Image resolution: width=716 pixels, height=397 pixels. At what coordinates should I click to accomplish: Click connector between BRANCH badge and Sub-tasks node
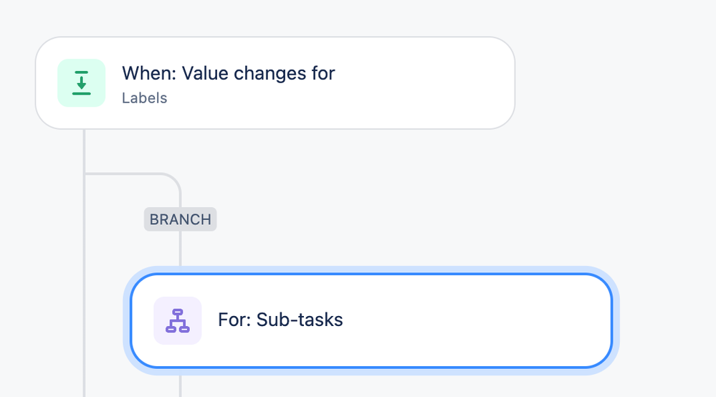click(x=180, y=249)
